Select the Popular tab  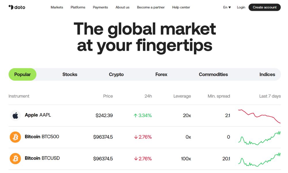[22, 74]
